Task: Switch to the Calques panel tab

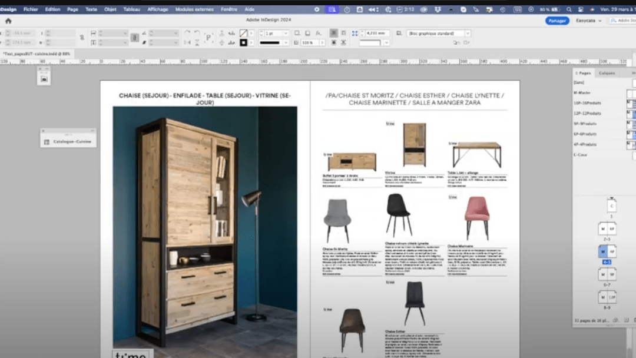Action: click(607, 73)
